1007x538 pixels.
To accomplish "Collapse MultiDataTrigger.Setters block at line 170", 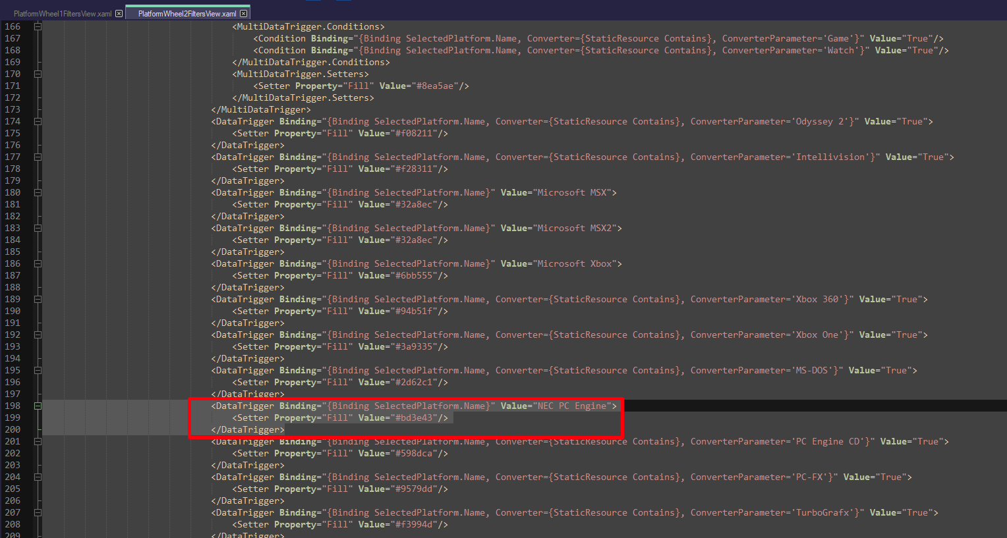I will pyautogui.click(x=38, y=74).
